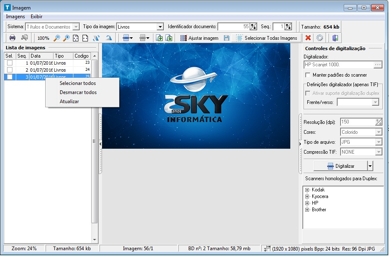Screen dimensions: 389x256
Task: Open the Sistema dropdown
Action: (76, 27)
